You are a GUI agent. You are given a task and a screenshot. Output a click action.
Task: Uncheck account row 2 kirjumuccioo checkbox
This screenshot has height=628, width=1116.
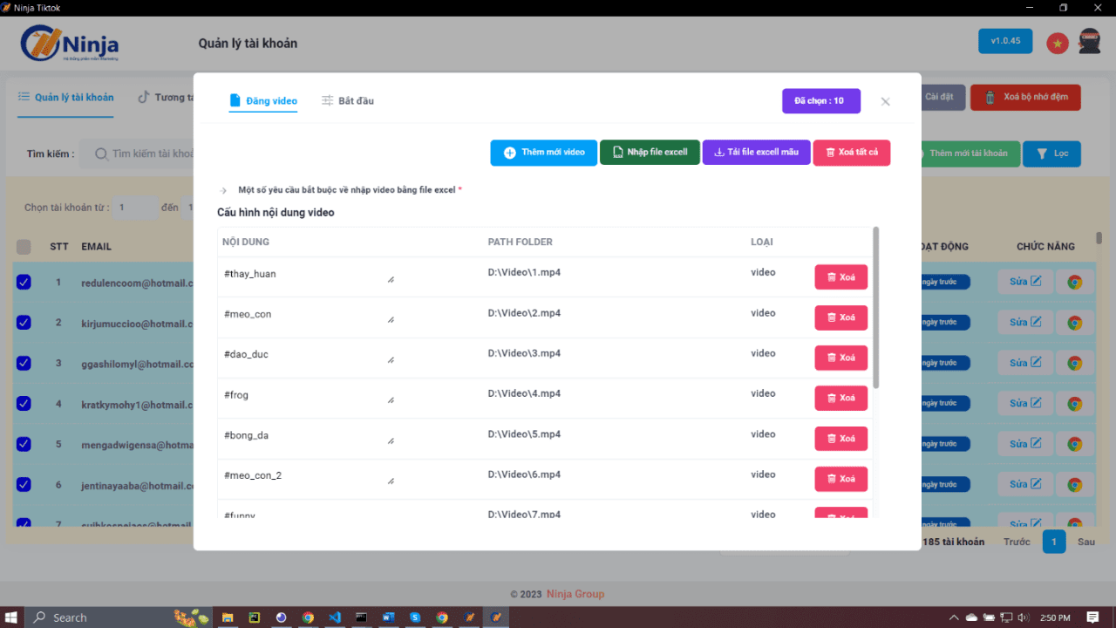click(x=24, y=322)
